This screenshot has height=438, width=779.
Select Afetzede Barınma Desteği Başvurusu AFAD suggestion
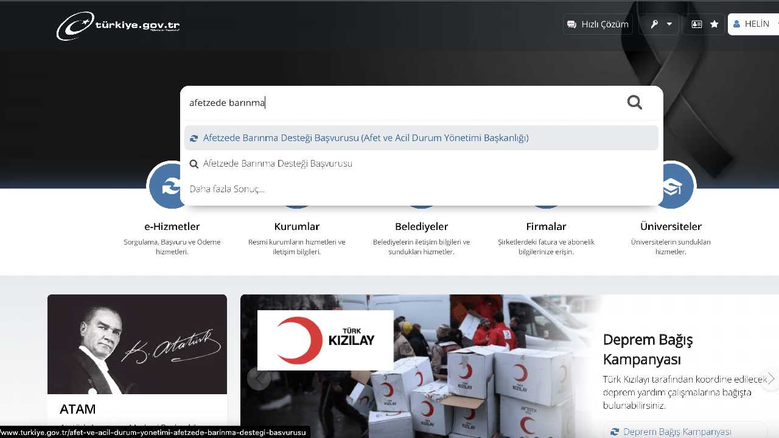(421, 138)
